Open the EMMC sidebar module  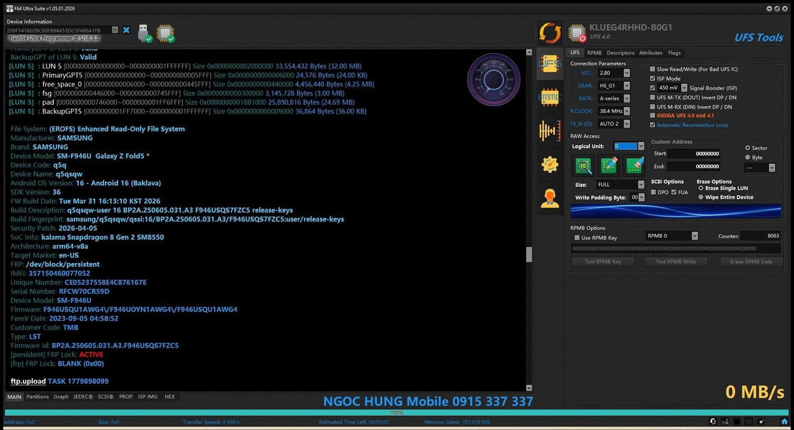[550, 97]
